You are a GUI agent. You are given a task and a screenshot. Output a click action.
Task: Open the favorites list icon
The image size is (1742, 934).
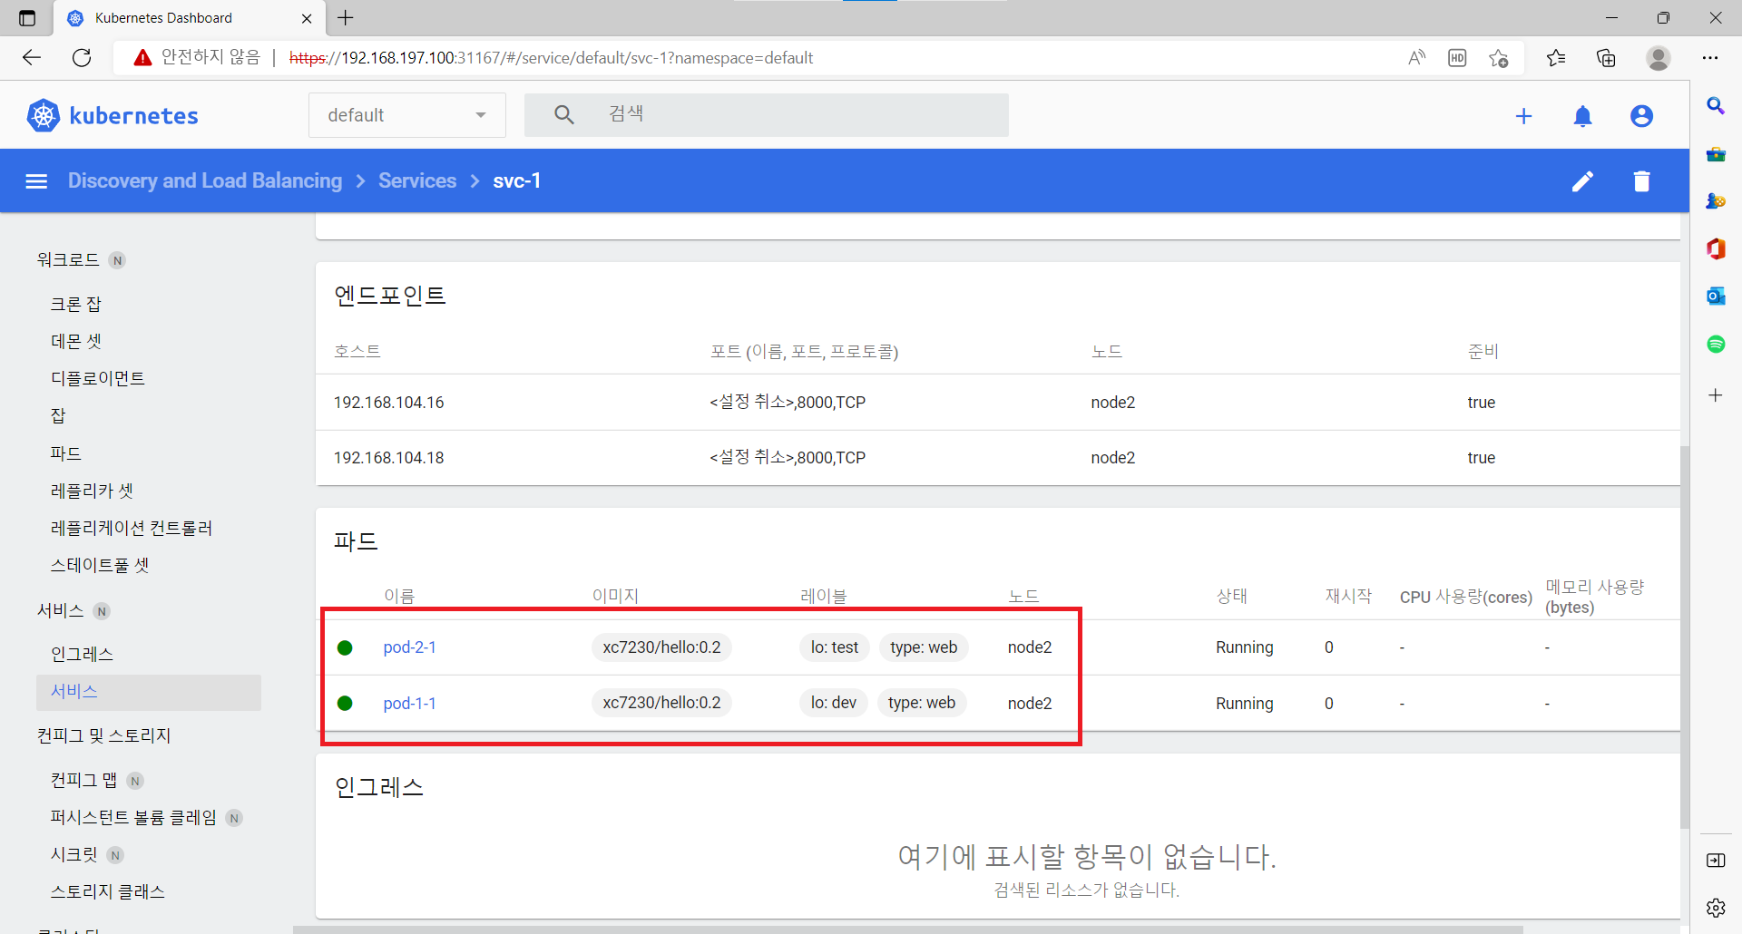[x=1556, y=58]
